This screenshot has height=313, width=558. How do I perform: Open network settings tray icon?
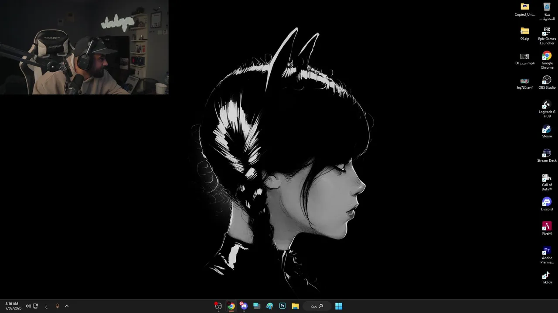tap(36, 306)
